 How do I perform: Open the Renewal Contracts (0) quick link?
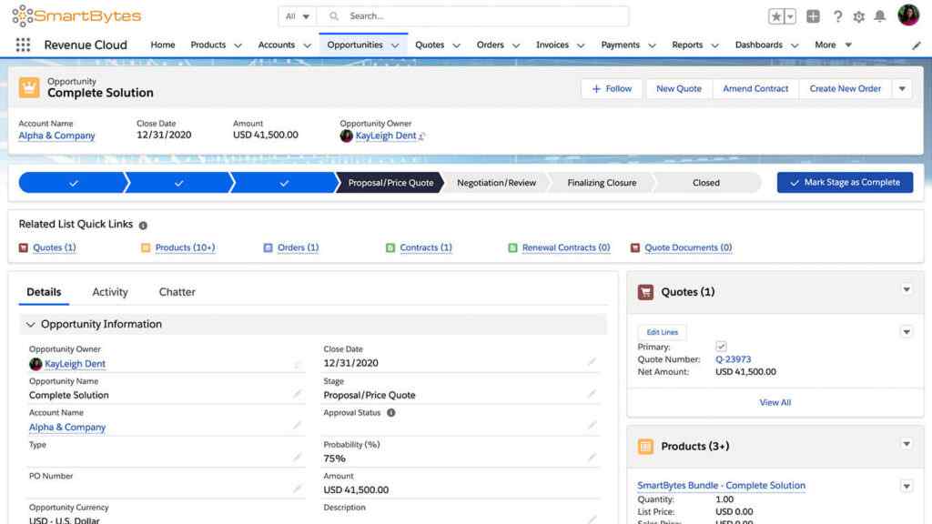pyautogui.click(x=566, y=247)
